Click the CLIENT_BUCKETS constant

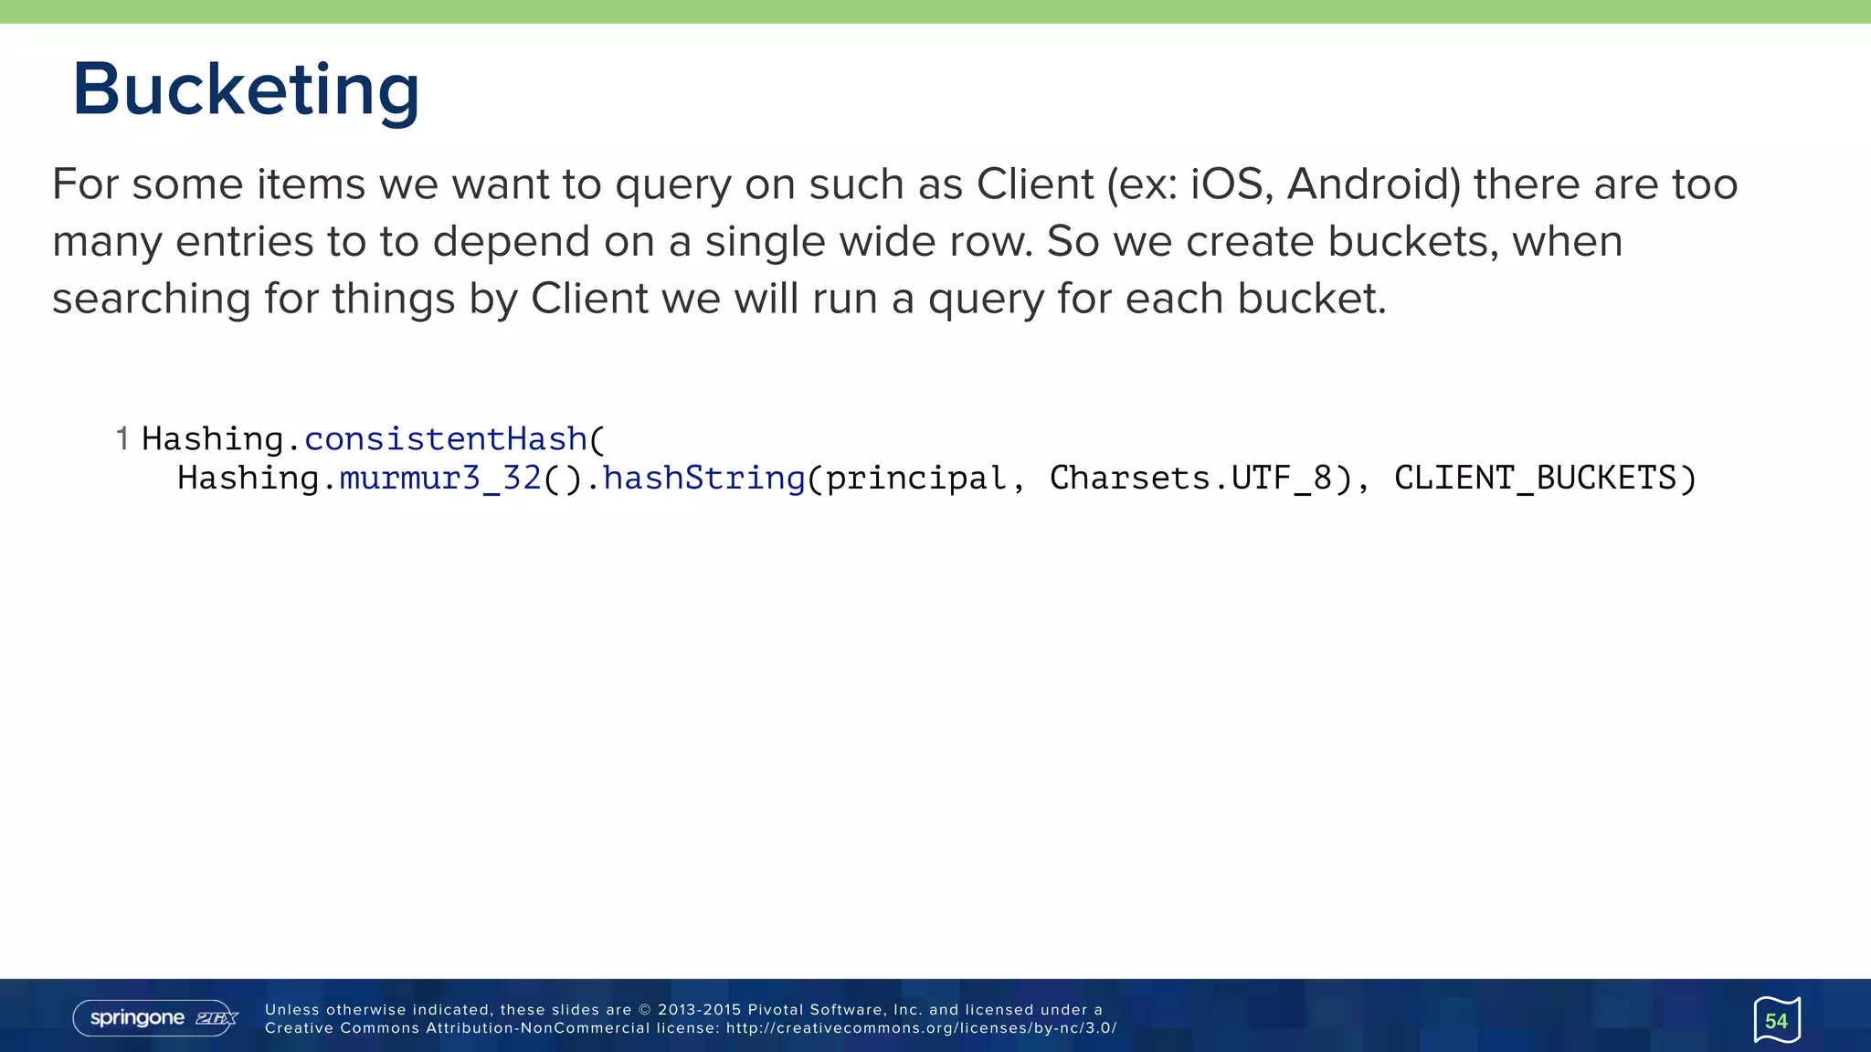pyautogui.click(x=1535, y=479)
